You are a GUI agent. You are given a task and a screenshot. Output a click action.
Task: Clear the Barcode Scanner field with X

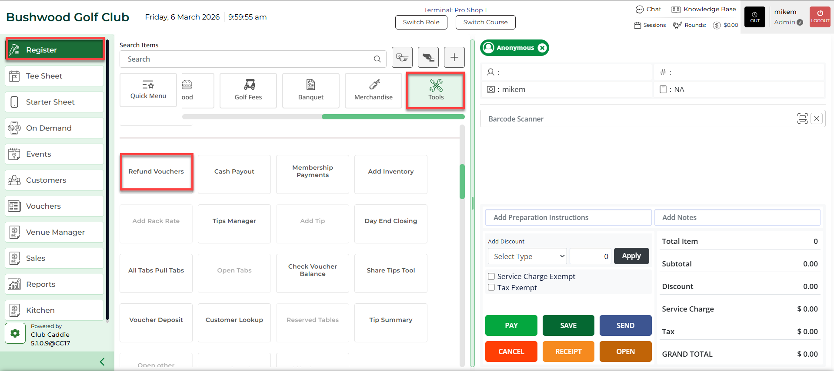(x=817, y=118)
